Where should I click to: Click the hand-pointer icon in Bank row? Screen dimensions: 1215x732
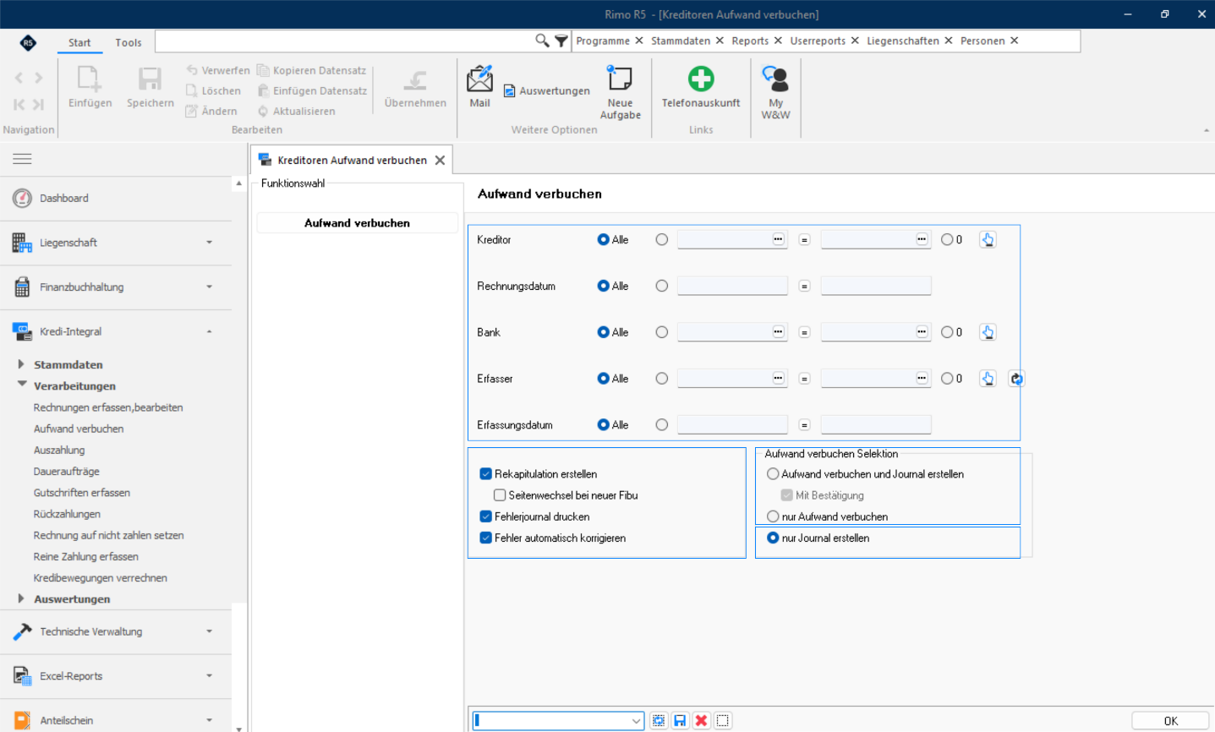click(987, 332)
